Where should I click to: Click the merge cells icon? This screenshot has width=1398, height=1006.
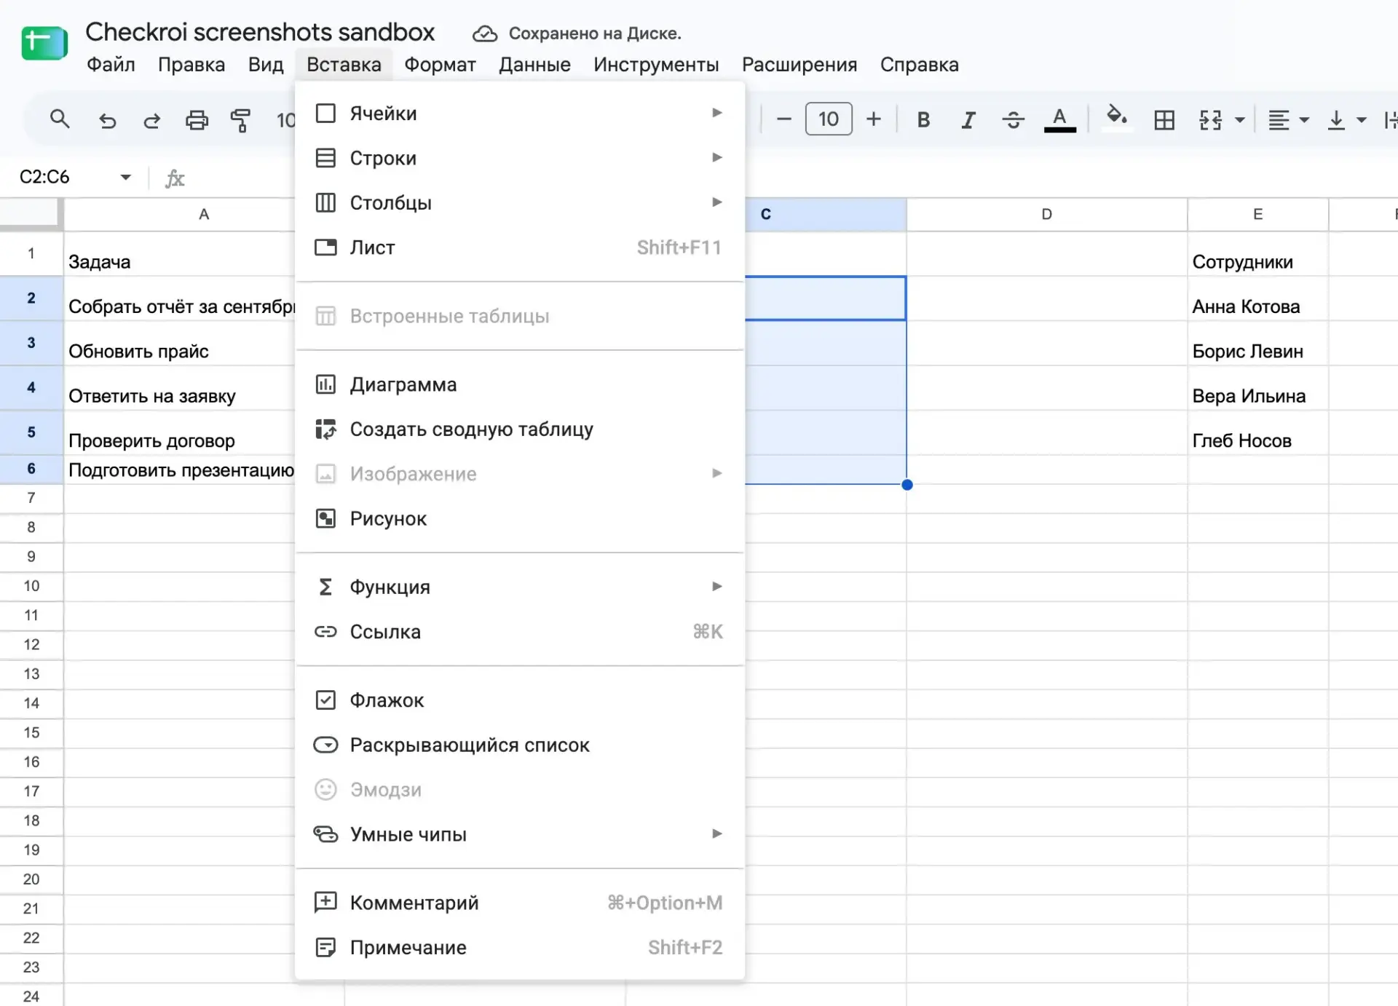pyautogui.click(x=1210, y=119)
